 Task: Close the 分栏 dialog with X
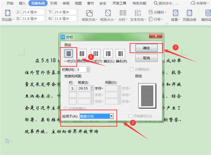(x=156, y=36)
